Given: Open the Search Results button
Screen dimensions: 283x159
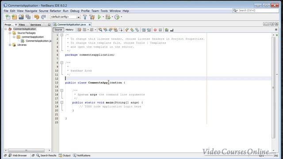Looking at the screenshot, I should (x=46, y=155).
